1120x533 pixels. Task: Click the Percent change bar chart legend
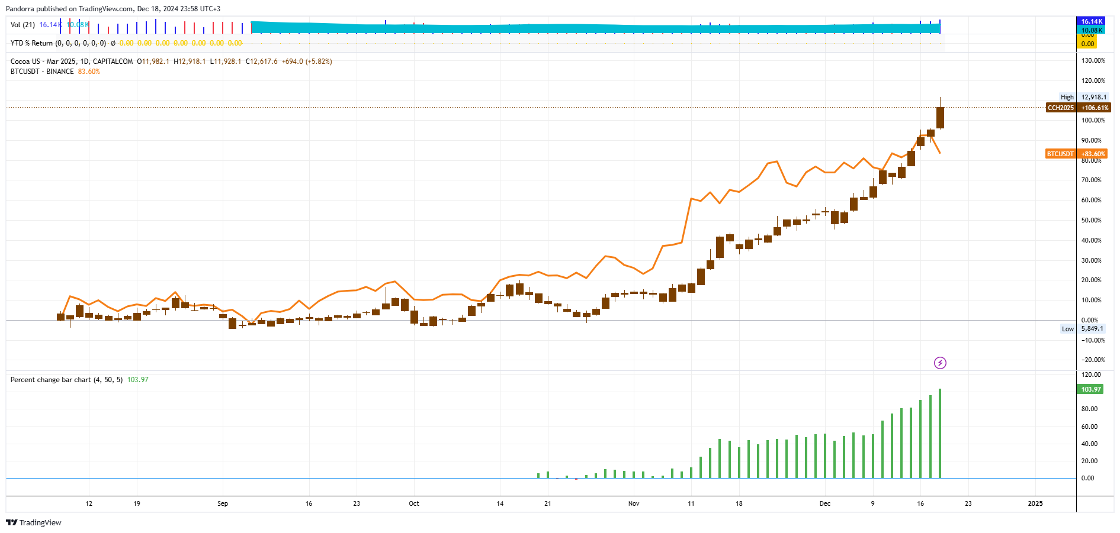(x=66, y=380)
